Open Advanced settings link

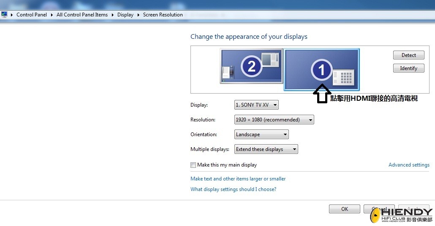409,165
